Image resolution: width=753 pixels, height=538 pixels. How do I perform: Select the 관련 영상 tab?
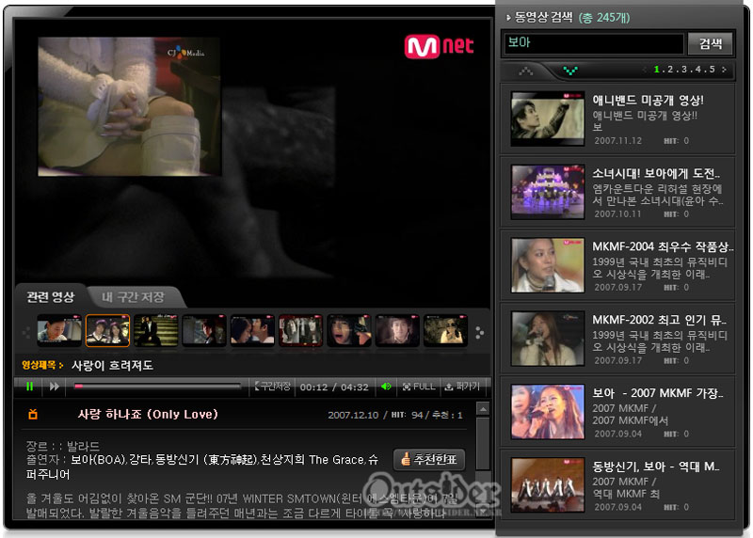[x=51, y=297]
